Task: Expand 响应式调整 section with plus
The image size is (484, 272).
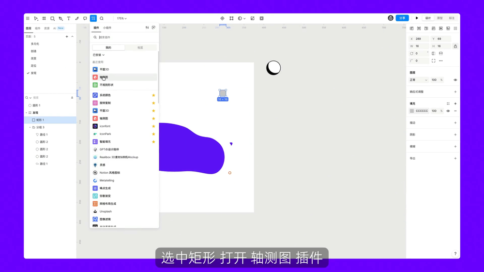Action: (x=455, y=91)
